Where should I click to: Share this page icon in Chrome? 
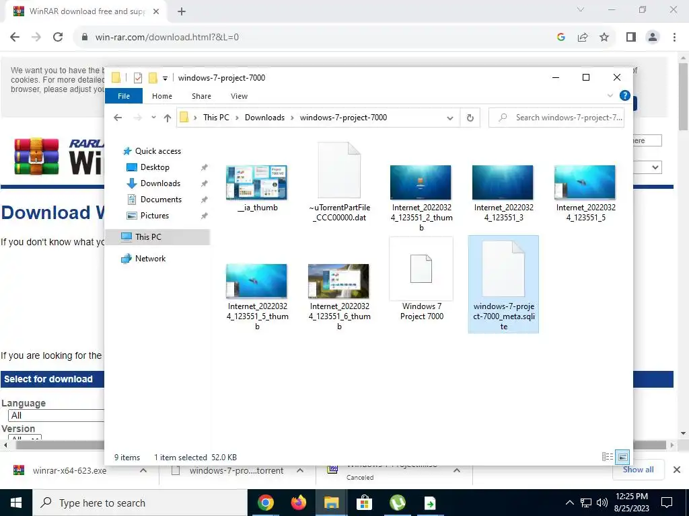583,38
